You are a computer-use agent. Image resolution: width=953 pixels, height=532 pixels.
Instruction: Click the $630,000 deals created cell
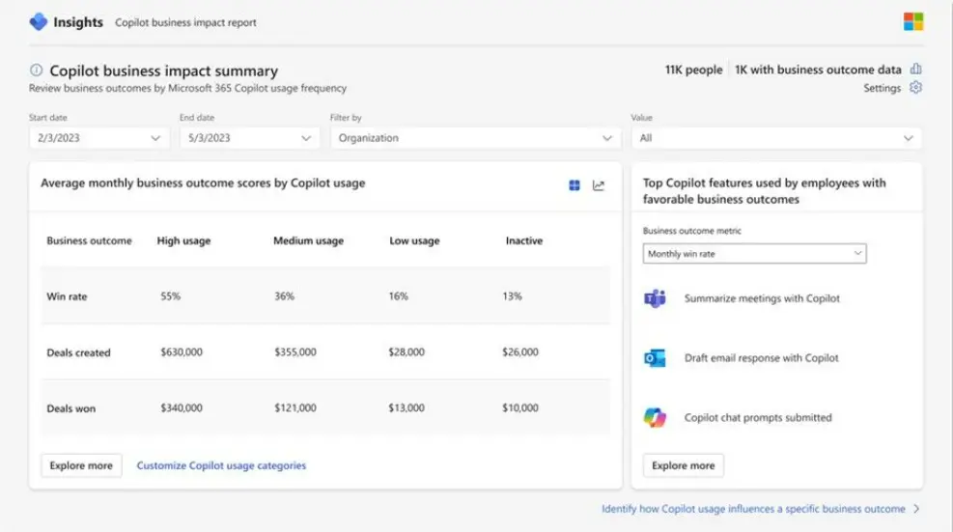click(x=182, y=352)
